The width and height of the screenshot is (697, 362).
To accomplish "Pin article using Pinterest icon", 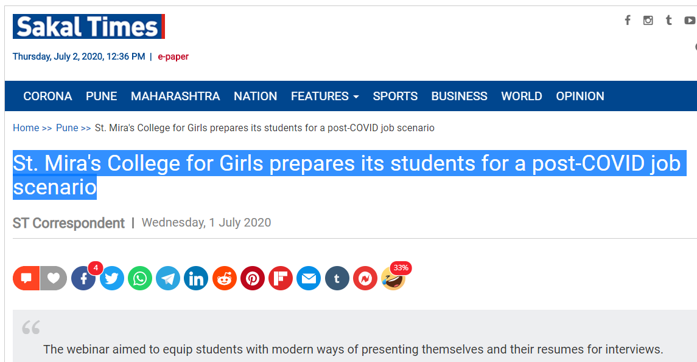I will (x=253, y=279).
